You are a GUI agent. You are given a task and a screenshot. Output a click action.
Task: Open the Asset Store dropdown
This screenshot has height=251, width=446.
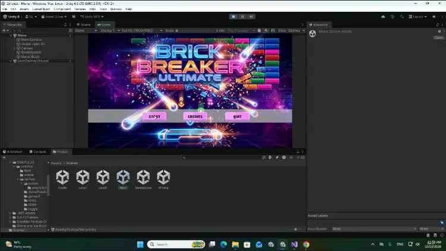pyautogui.click(x=54, y=17)
